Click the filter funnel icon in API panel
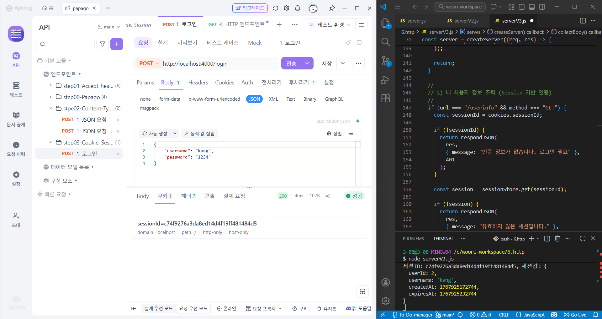 click(103, 44)
